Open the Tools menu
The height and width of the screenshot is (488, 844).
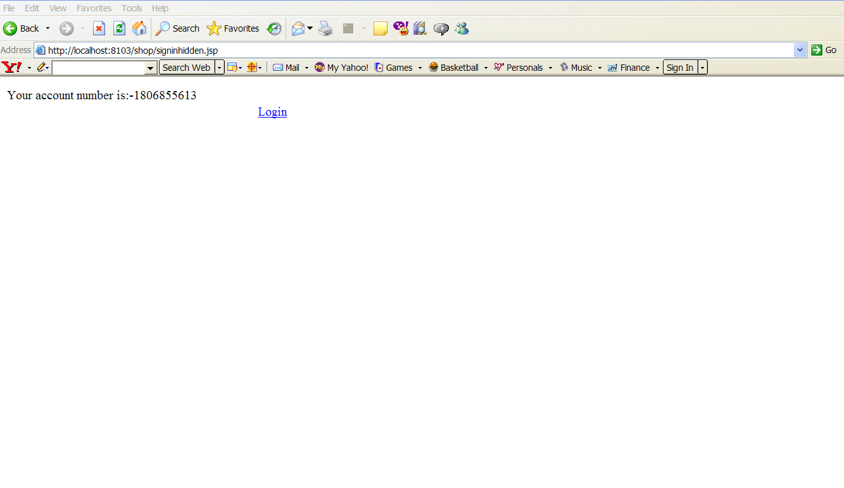click(132, 8)
